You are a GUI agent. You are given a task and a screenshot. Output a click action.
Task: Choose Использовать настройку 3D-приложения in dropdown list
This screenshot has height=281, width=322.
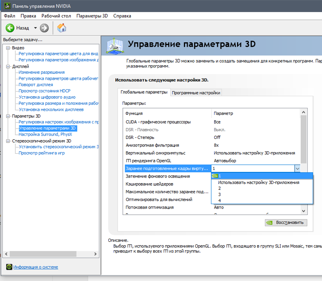coord(262,182)
